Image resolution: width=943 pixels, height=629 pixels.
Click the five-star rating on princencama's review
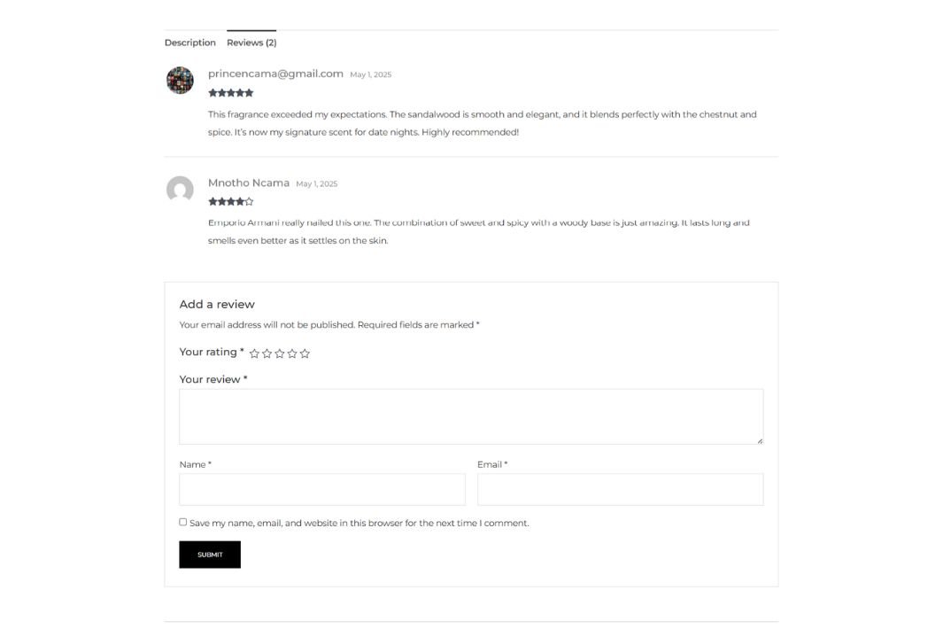[231, 93]
